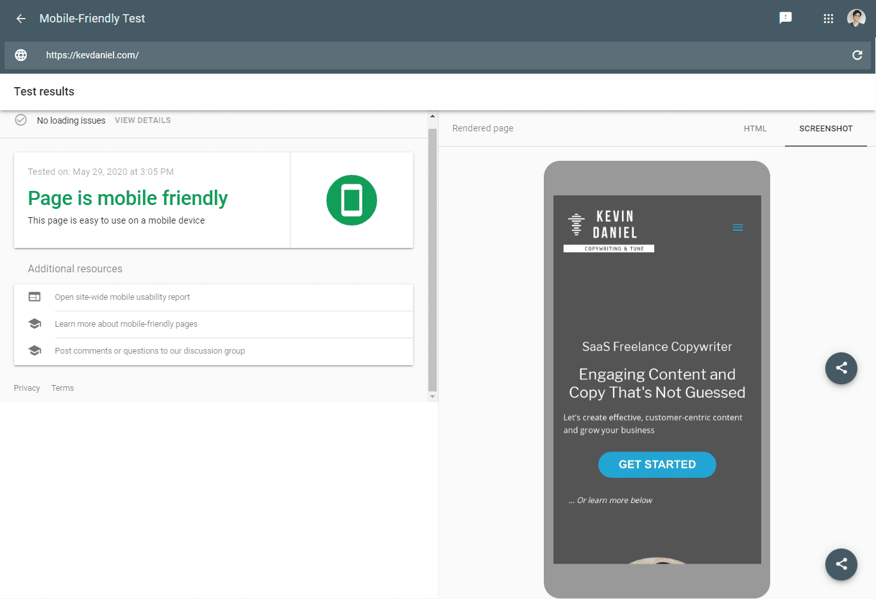Click the refresh test icon

click(x=857, y=55)
